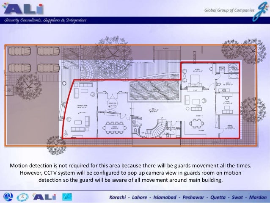Click the word 'Lahore' in footer
The height and width of the screenshot is (203, 270).
pos(140,197)
